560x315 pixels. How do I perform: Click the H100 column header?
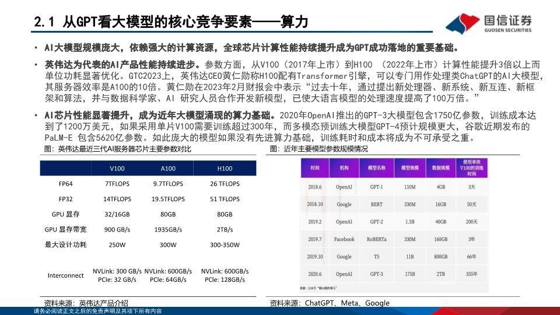click(x=225, y=169)
